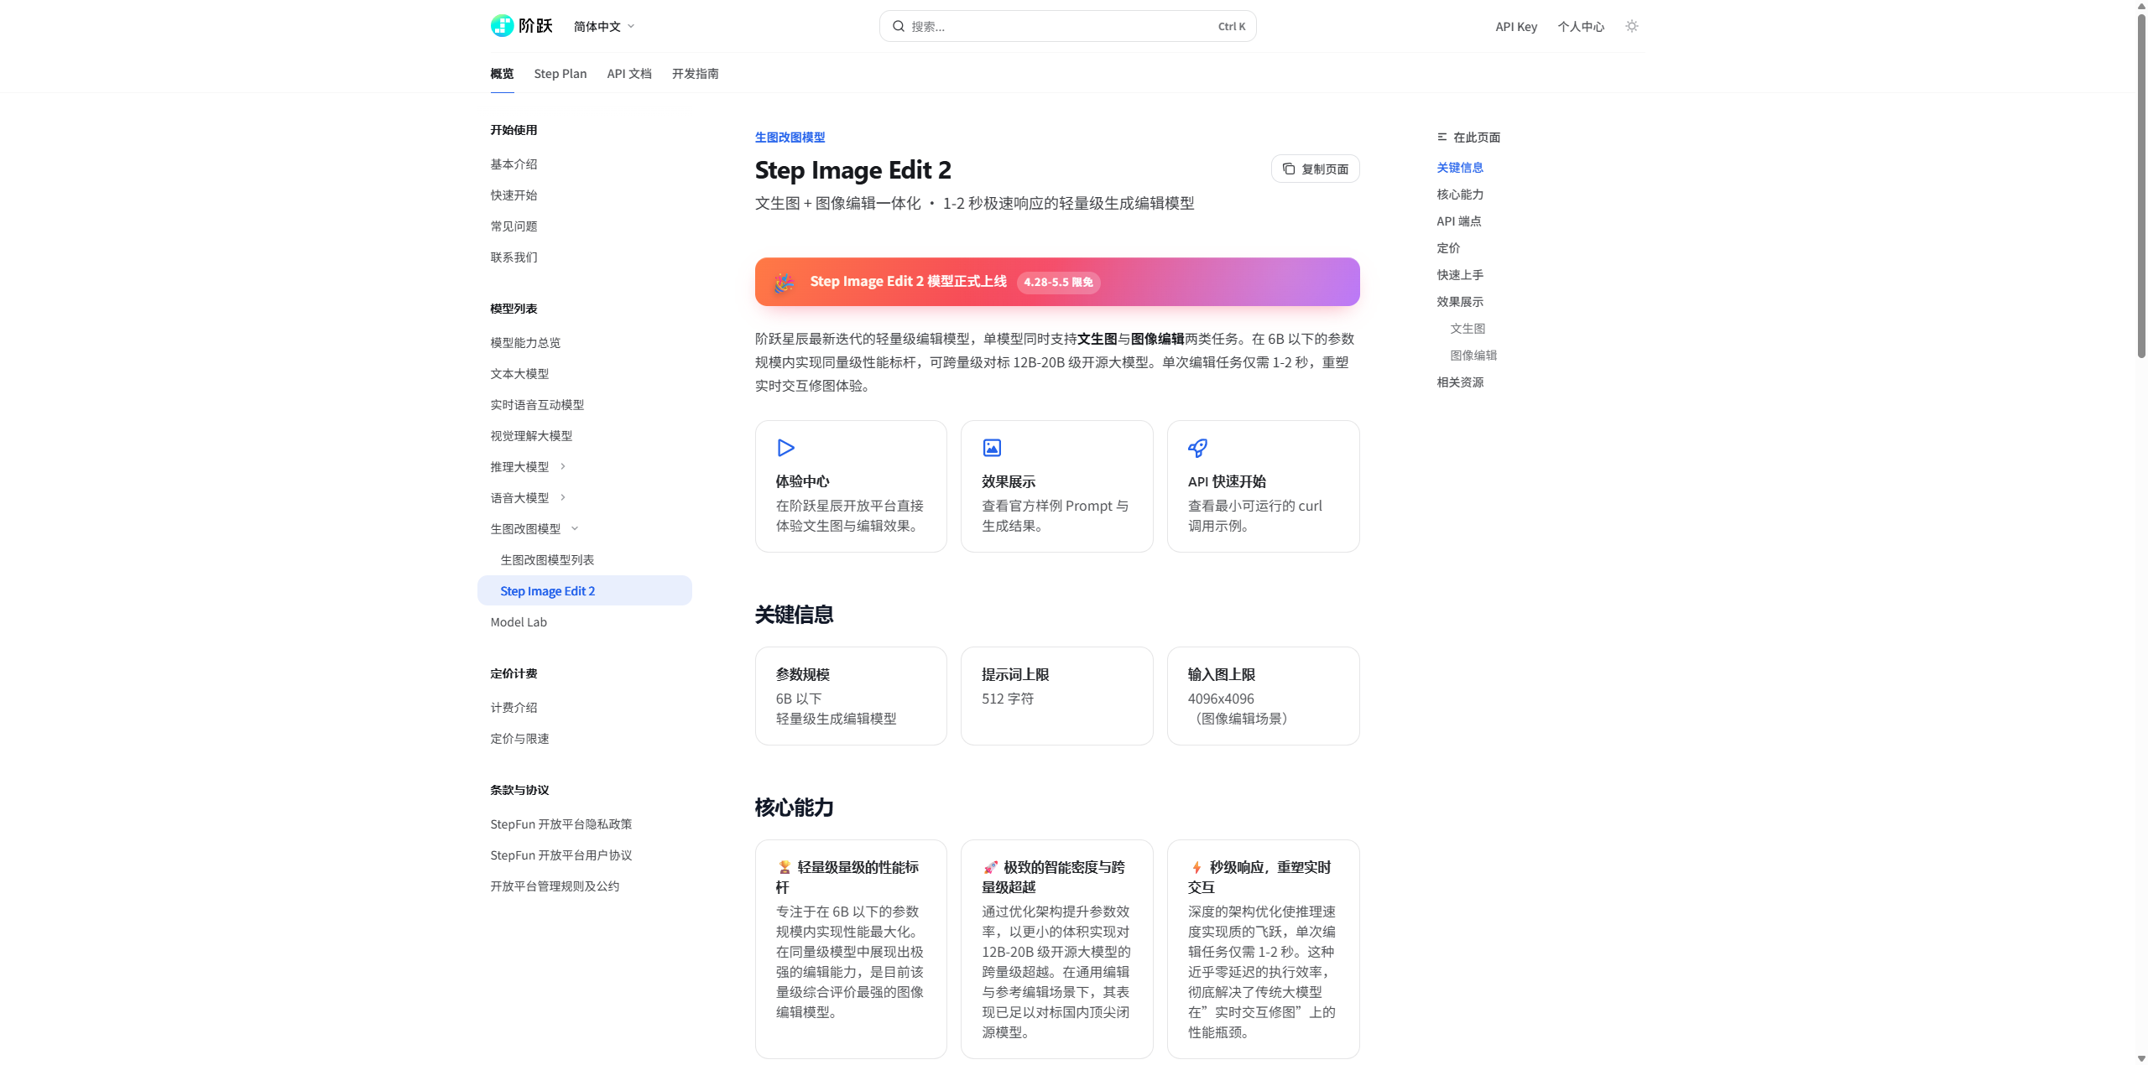Viewport: 2148px width, 1065px height.
Task: Jump to 效果展示 in page outline
Action: point(1459,302)
